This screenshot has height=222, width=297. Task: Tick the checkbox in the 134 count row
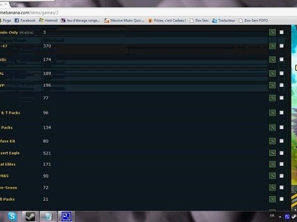click(x=282, y=128)
